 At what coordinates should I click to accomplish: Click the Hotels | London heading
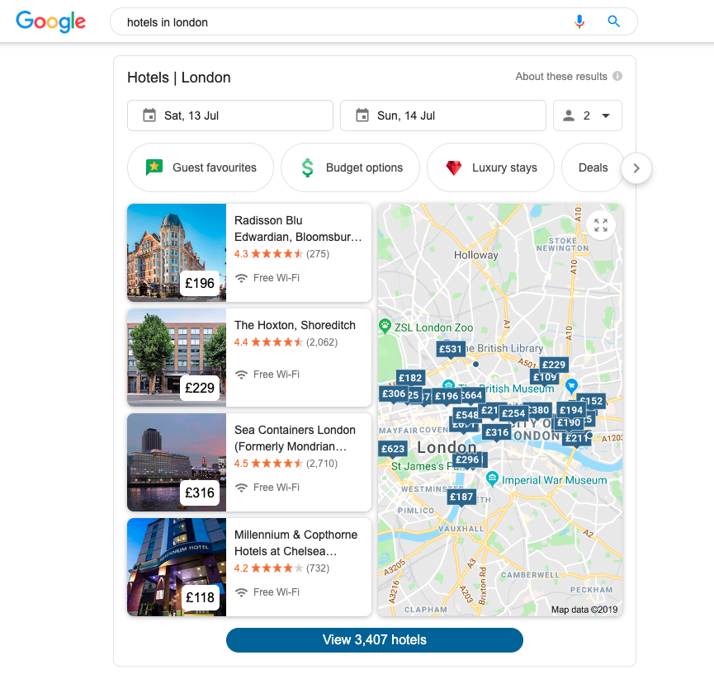pos(179,78)
